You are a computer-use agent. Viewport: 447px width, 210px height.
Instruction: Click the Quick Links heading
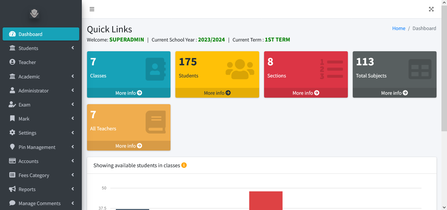click(x=110, y=29)
